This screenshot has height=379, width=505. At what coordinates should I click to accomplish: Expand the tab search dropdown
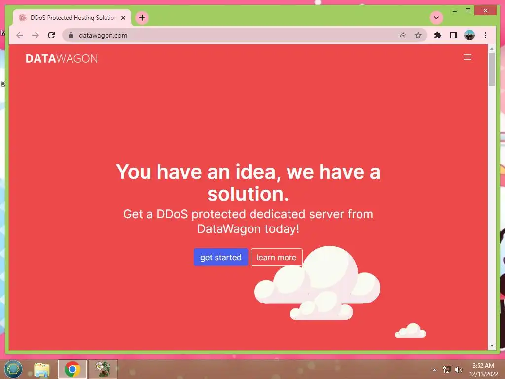tap(436, 18)
